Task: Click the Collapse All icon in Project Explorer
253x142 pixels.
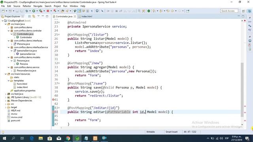Action: pyautogui.click(x=30, y=16)
